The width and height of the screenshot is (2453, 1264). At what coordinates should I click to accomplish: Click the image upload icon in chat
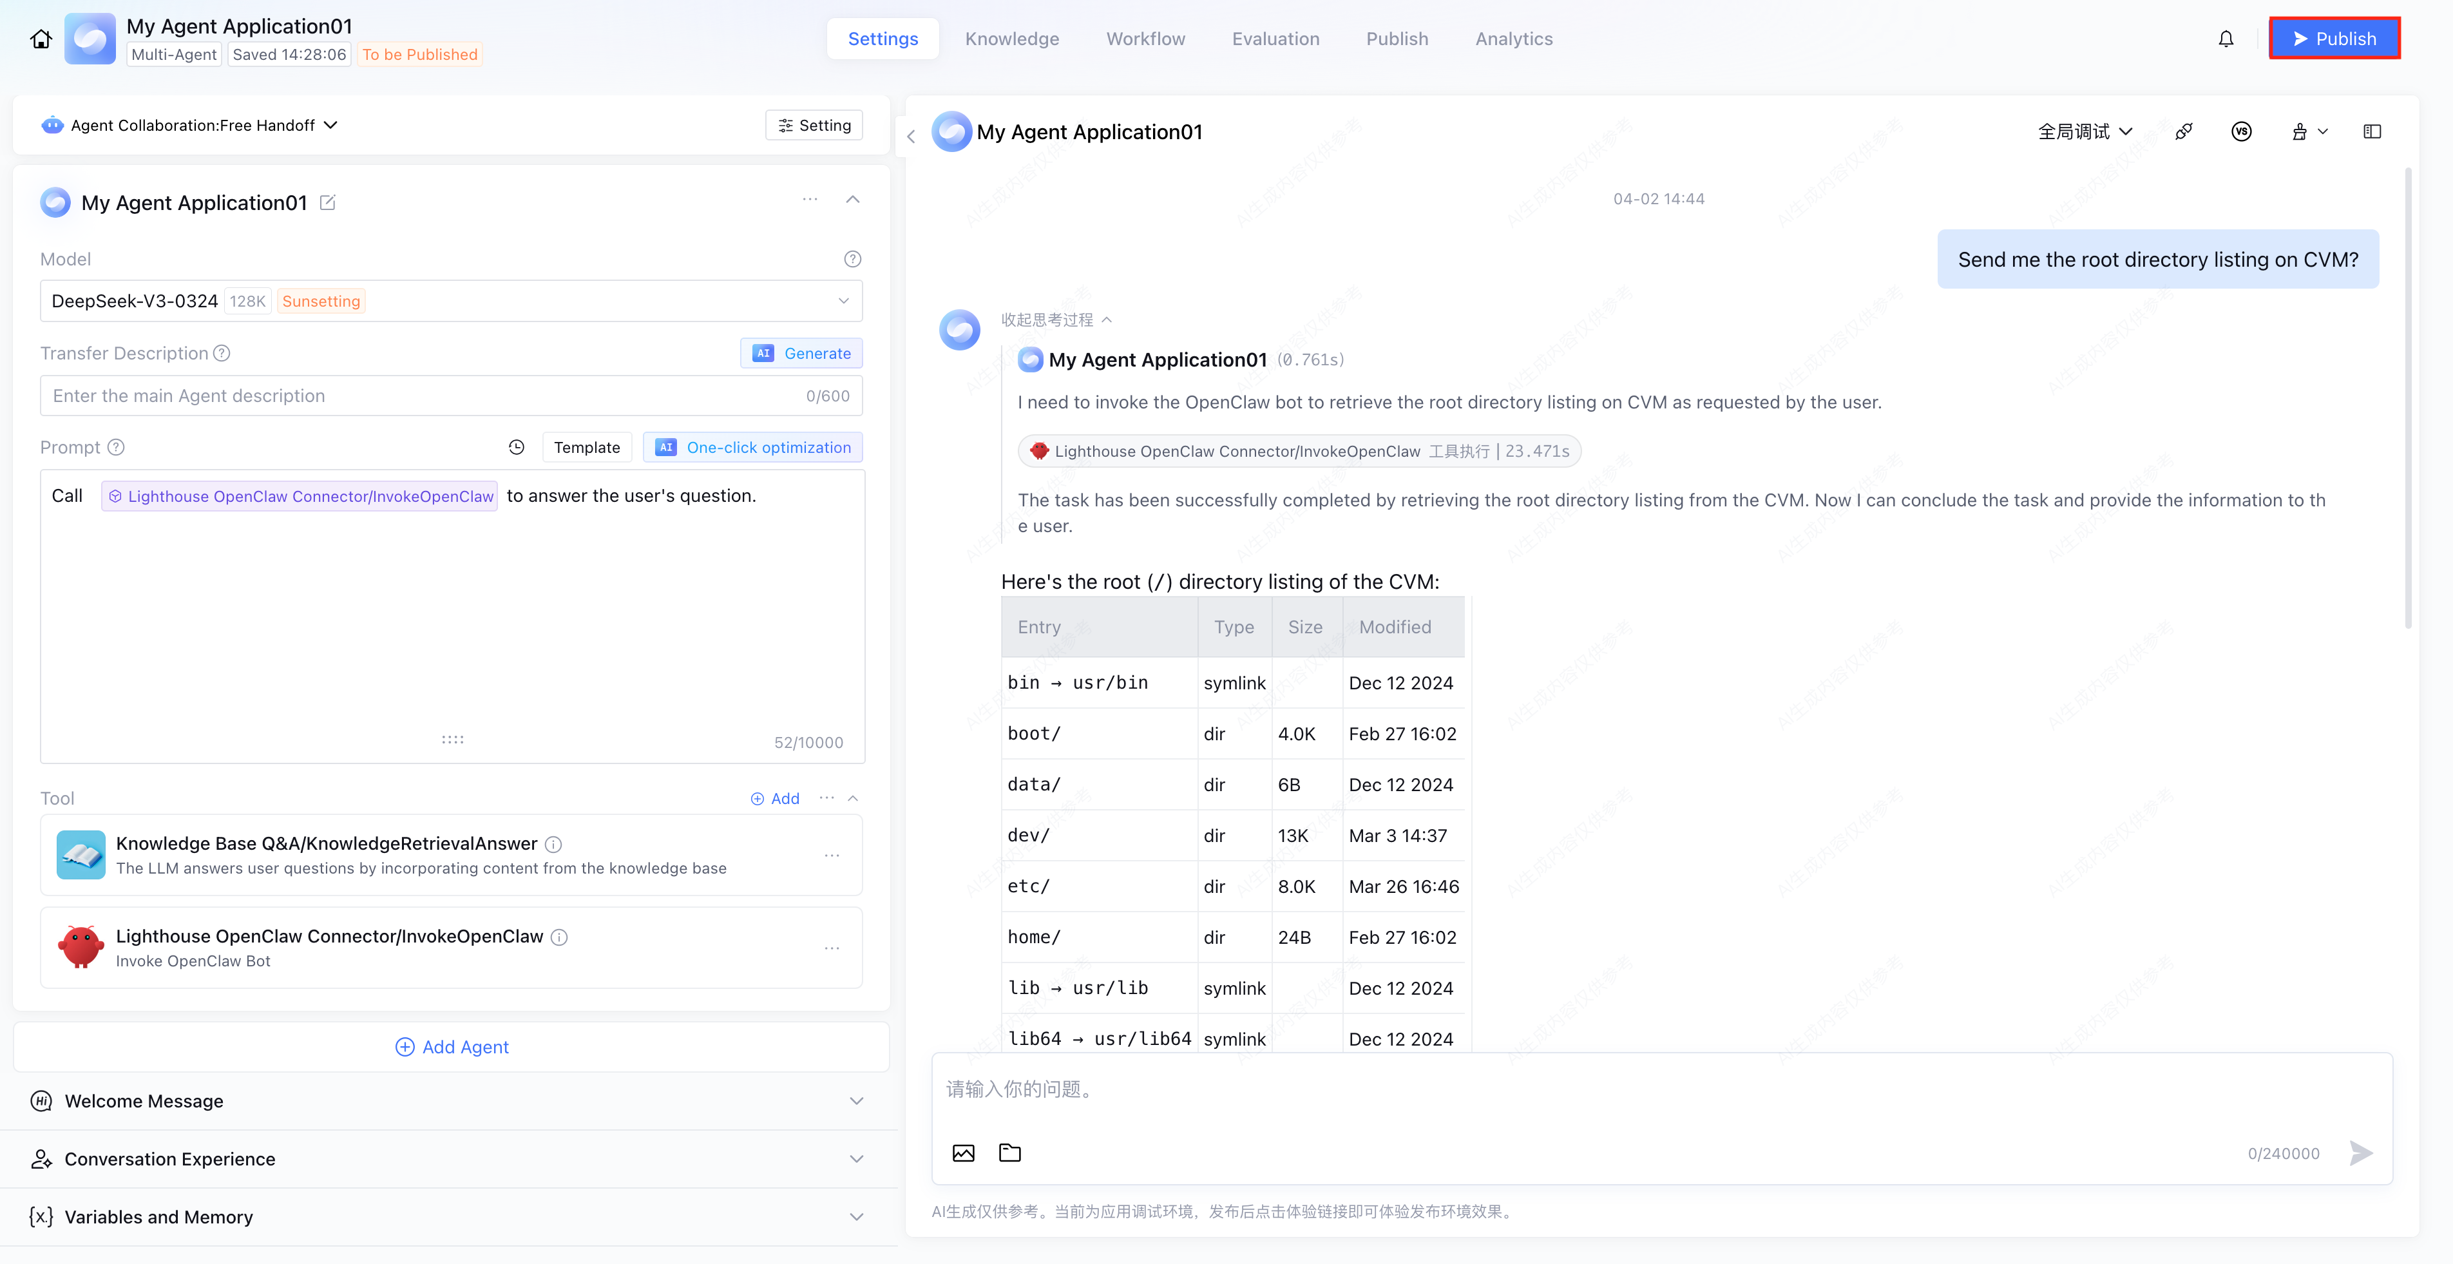click(x=963, y=1153)
